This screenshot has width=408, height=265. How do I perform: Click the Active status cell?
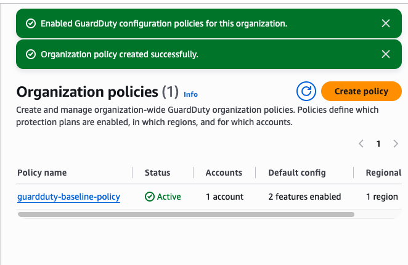[163, 197]
